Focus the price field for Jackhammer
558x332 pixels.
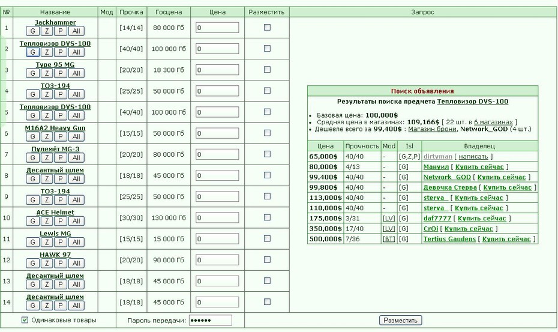217,28
